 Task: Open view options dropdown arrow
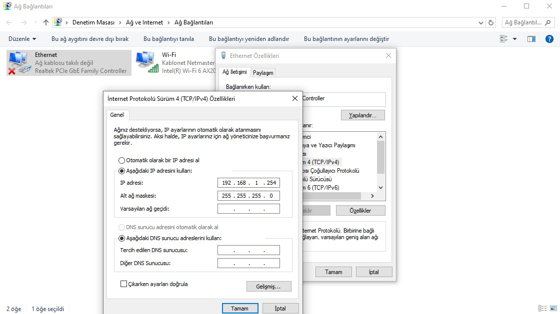click(x=514, y=39)
